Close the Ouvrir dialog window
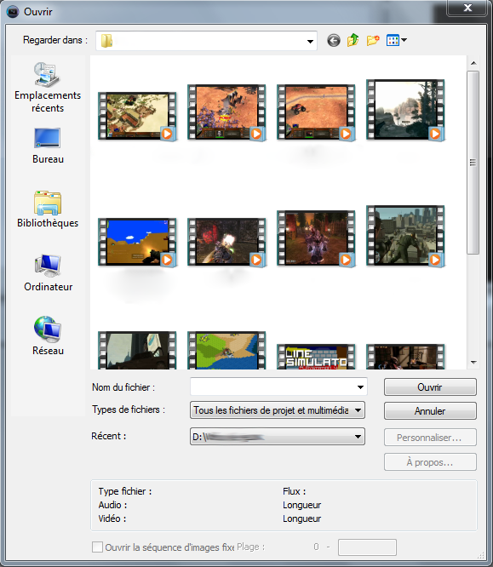 point(467,8)
